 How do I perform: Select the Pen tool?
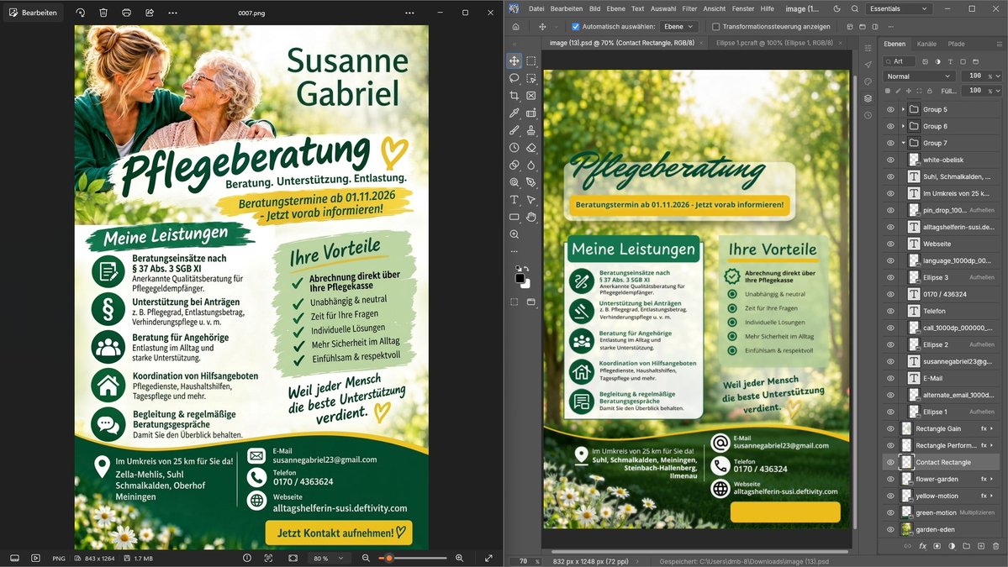(531, 182)
